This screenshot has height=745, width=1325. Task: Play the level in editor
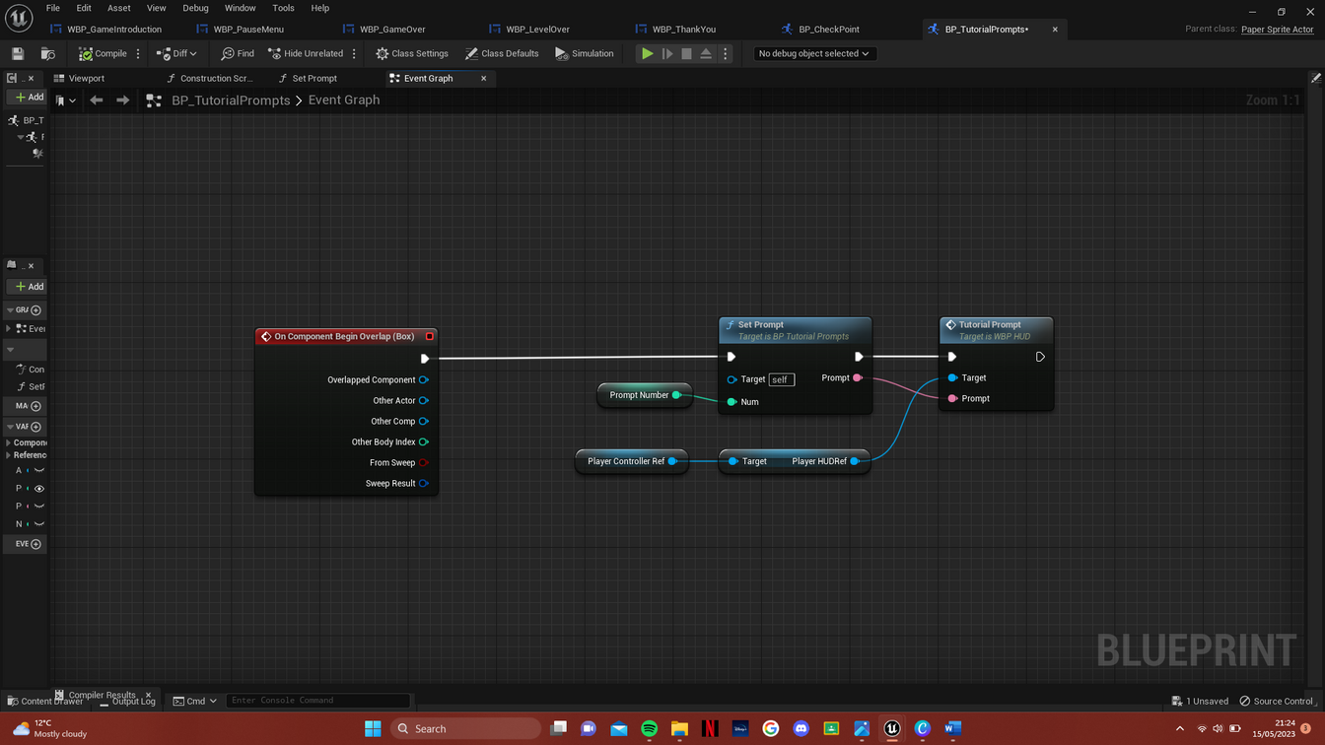pyautogui.click(x=647, y=53)
